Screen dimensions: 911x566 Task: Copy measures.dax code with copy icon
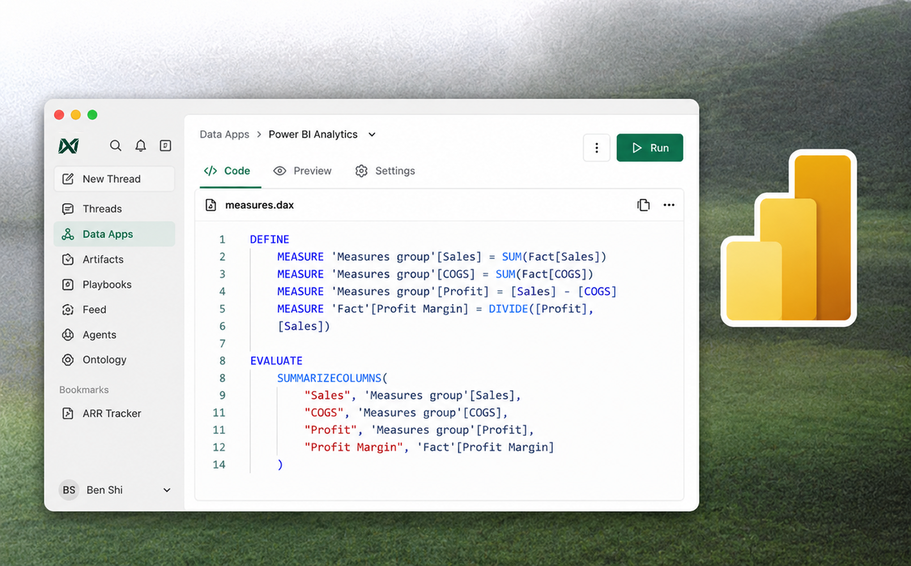tap(644, 205)
